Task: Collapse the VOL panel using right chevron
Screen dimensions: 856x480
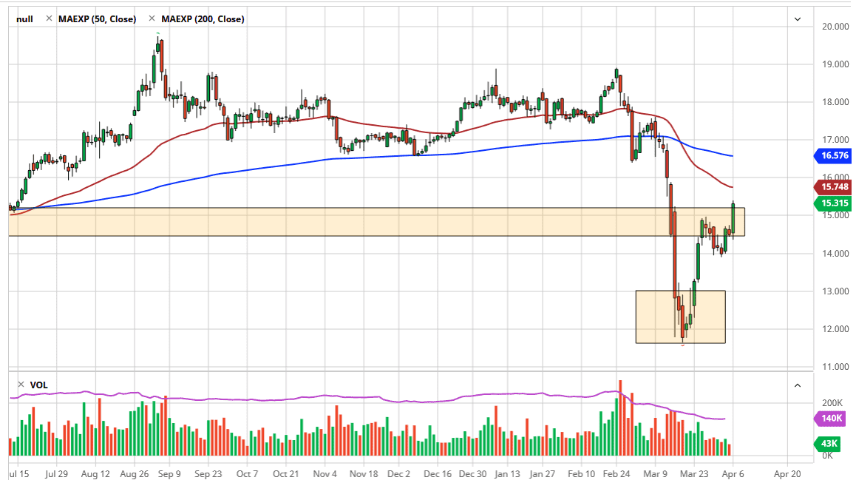Action: tap(797, 385)
